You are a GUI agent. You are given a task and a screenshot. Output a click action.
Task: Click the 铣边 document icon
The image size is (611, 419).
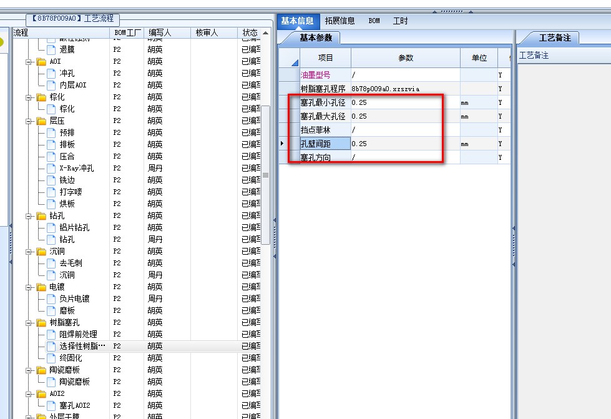pyautogui.click(x=51, y=180)
